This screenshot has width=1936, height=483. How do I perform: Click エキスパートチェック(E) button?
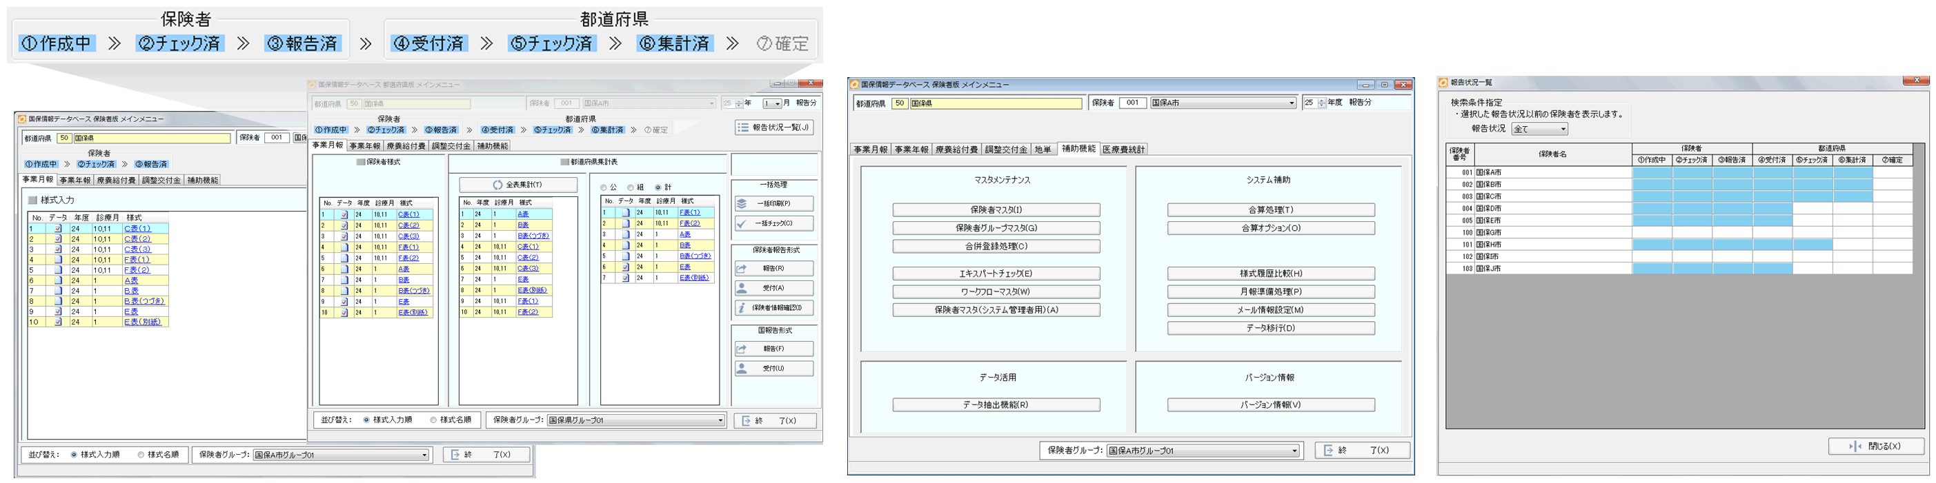pos(996,274)
